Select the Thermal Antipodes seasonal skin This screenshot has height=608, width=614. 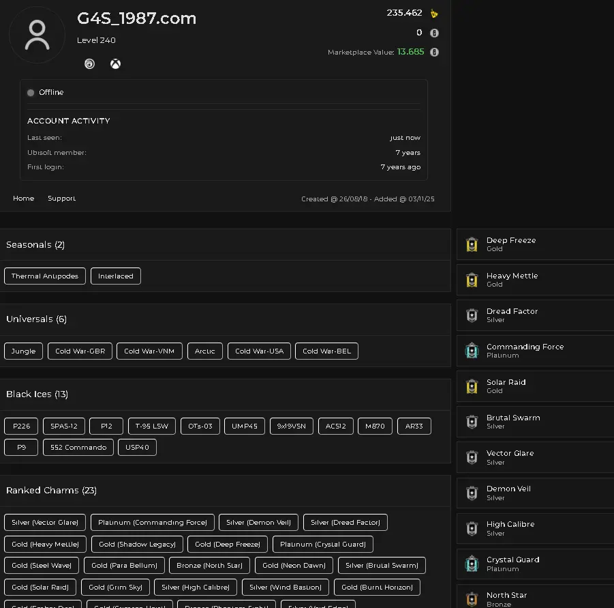(x=45, y=276)
